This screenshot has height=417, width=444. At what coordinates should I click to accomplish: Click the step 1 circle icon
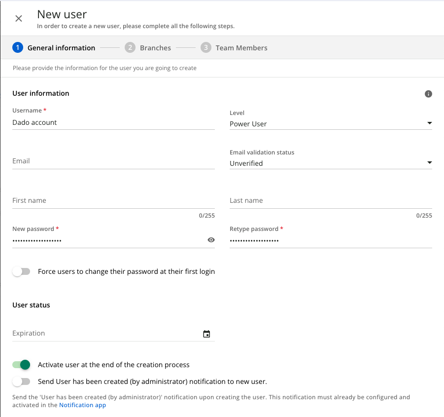click(18, 48)
